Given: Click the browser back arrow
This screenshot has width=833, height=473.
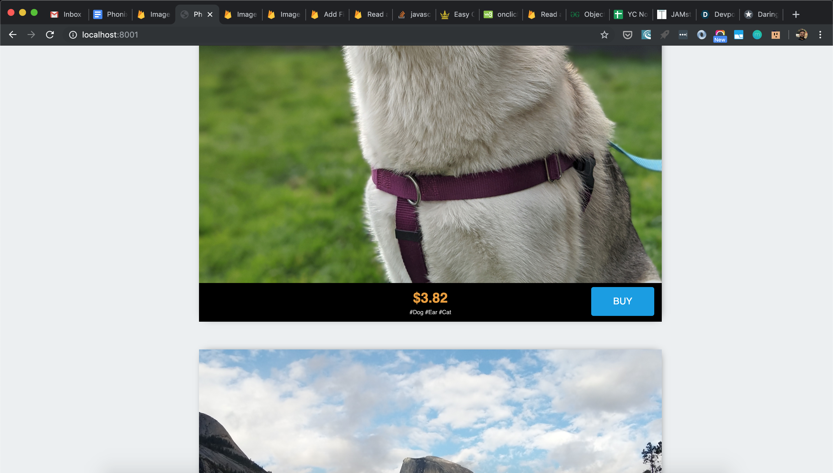Looking at the screenshot, I should 13,35.
